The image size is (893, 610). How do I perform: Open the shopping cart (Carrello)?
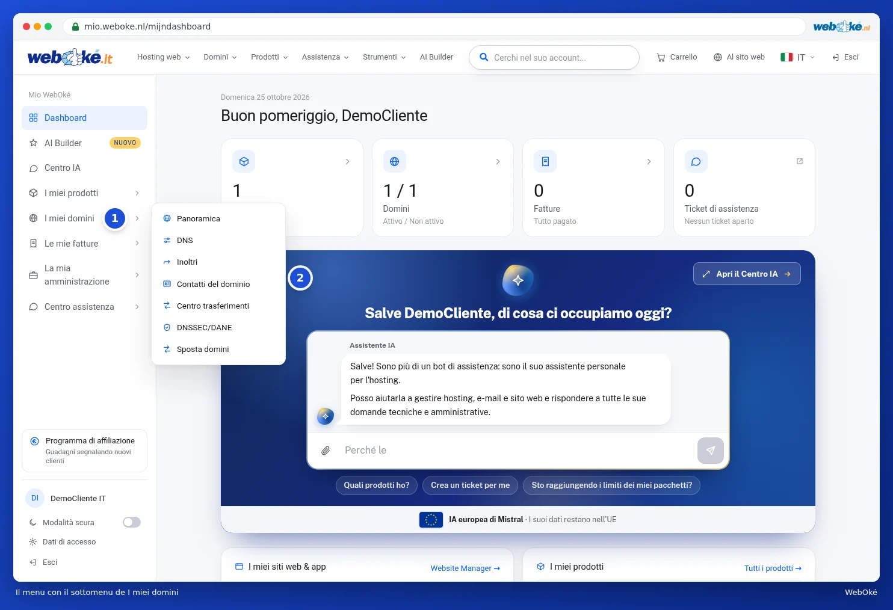point(677,57)
